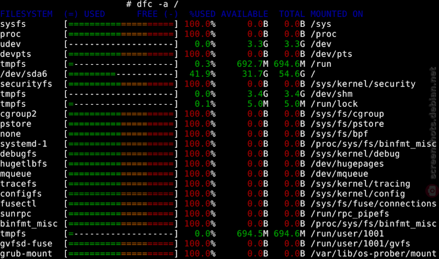Click the 31.7G available value

(x=255, y=74)
